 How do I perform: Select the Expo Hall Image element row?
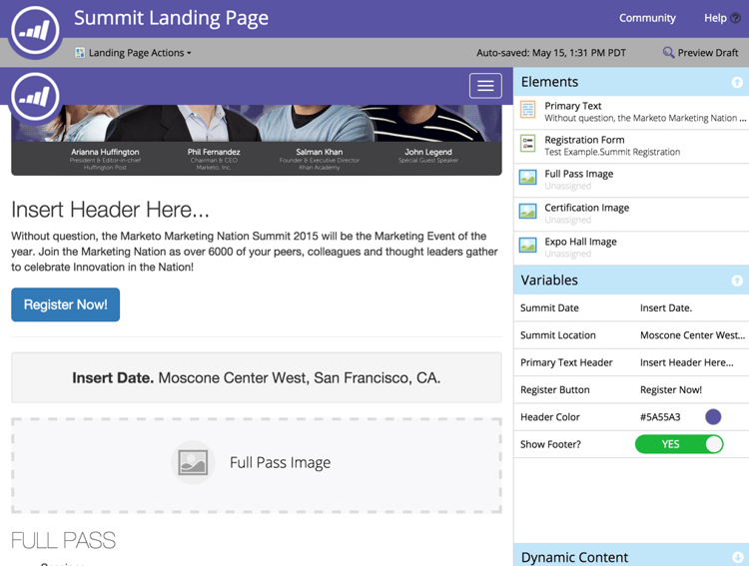pos(631,248)
